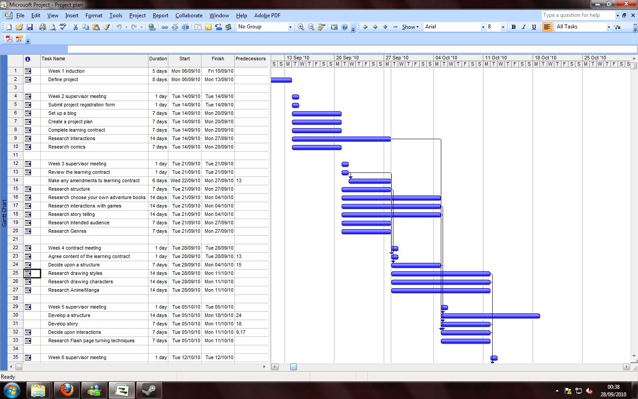Expand the help question box dropdown arrow
This screenshot has width=638, height=399.
(618, 16)
